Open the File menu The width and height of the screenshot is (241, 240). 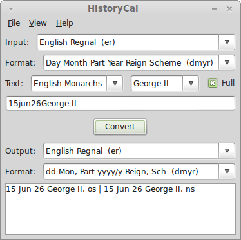tap(14, 23)
